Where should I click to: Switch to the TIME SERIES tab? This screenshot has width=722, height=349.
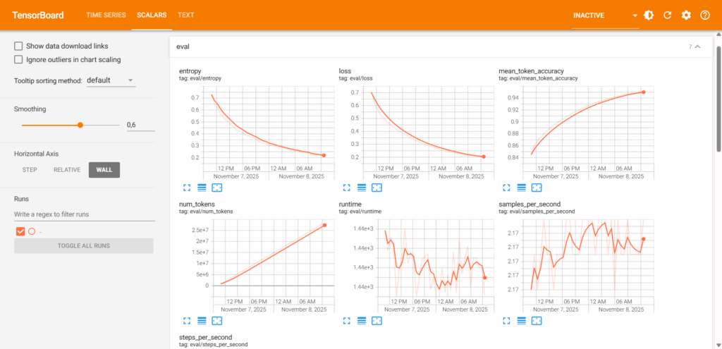(104, 15)
